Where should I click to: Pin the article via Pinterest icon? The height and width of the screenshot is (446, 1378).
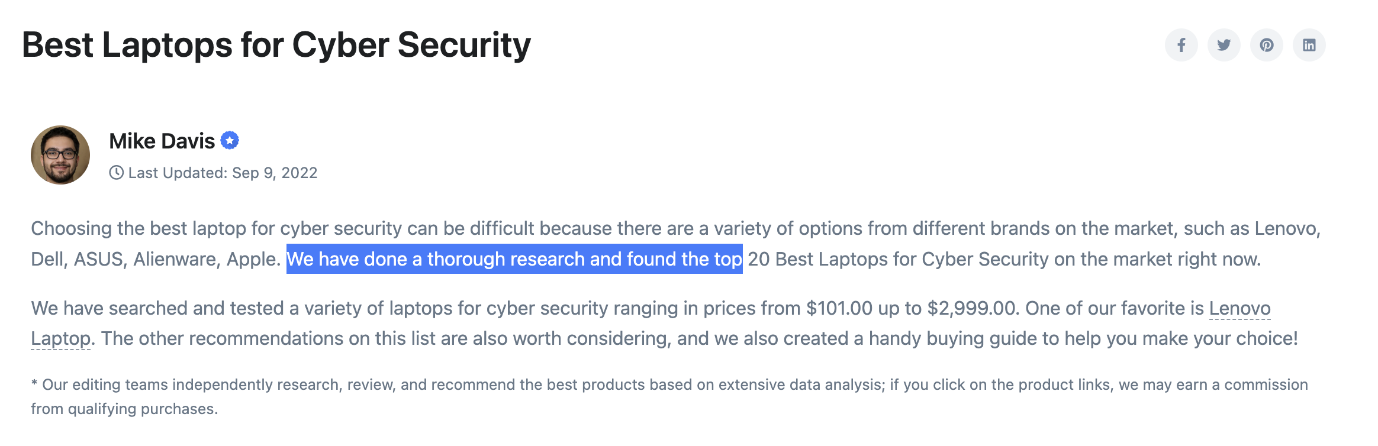coord(1266,45)
